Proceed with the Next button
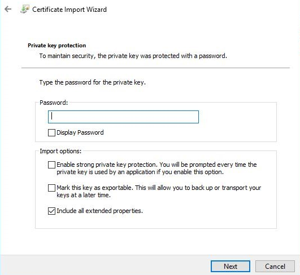Image resolution: width=300 pixels, height=275 pixels. tap(231, 266)
